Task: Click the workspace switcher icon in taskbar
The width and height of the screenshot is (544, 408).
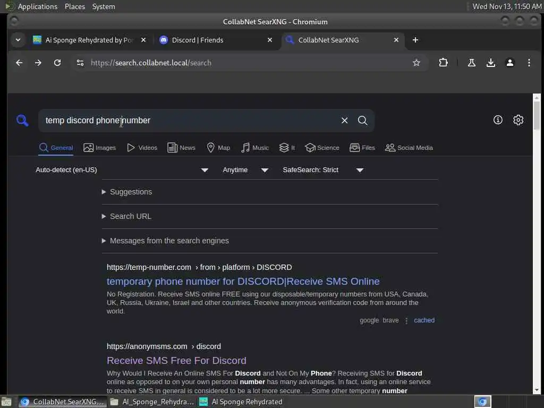Action: [x=482, y=402]
